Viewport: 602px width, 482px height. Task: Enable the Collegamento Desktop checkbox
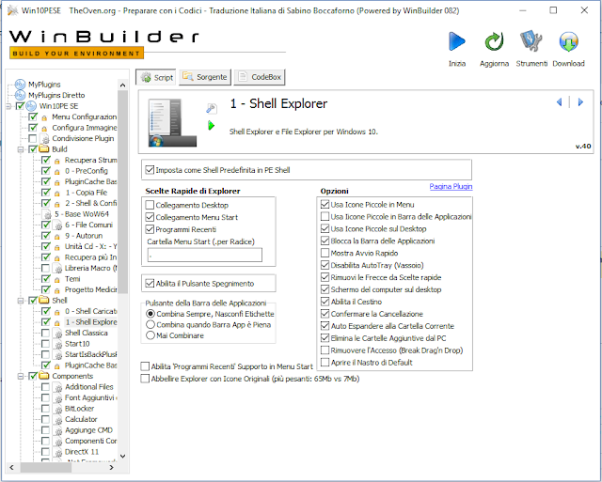point(150,205)
